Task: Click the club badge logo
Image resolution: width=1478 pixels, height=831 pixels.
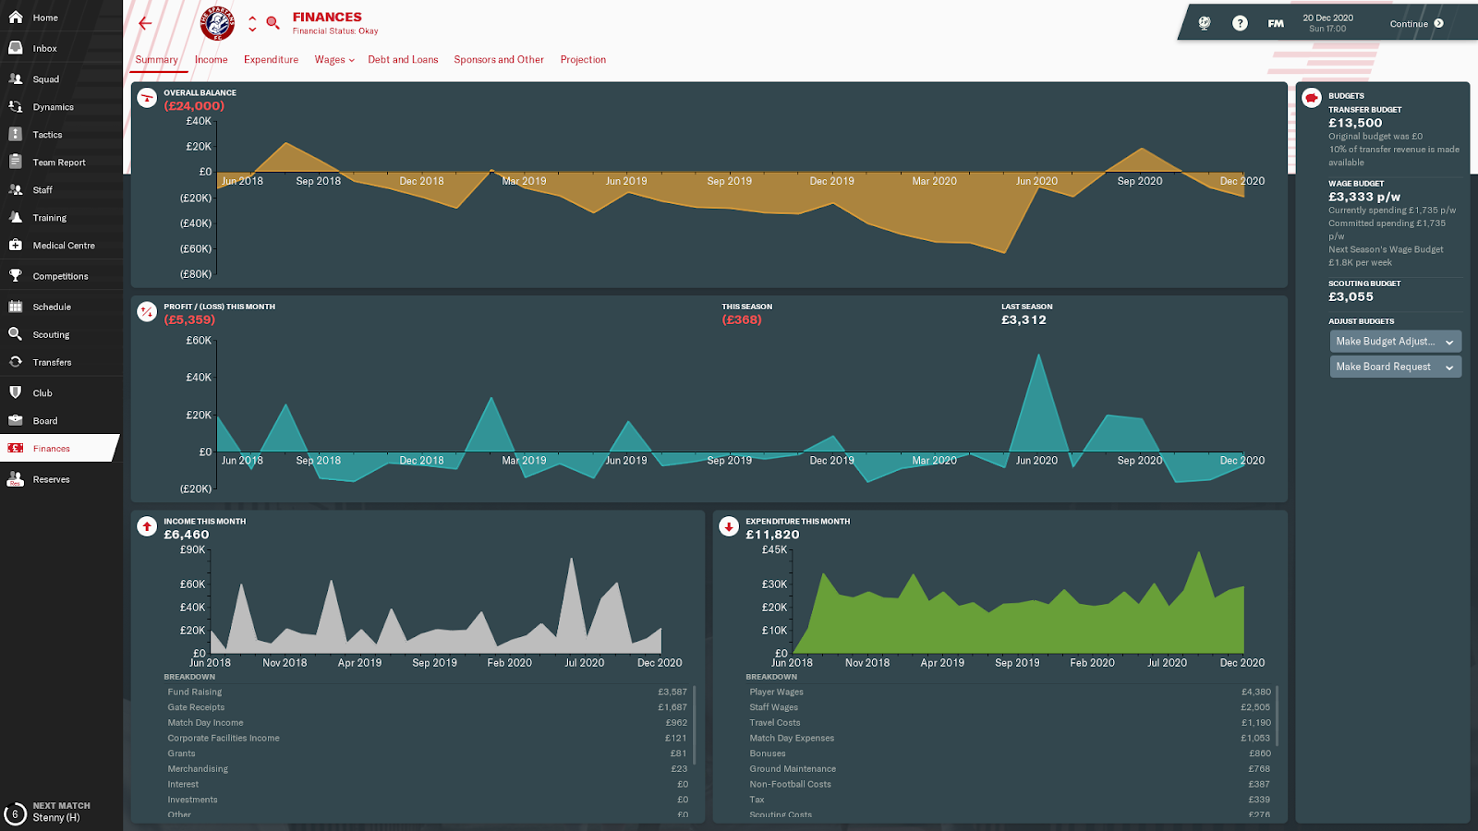Action: pyautogui.click(x=218, y=23)
